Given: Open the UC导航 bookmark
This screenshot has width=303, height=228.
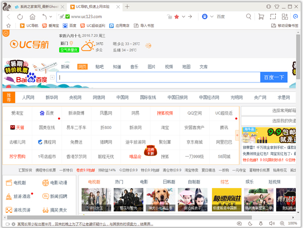Looking at the screenshot, I should click(29, 25).
